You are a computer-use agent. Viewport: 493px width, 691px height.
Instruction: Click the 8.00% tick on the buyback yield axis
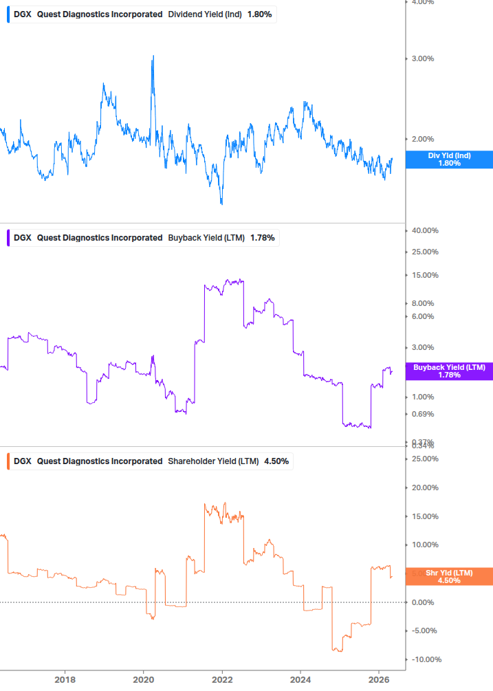(423, 304)
